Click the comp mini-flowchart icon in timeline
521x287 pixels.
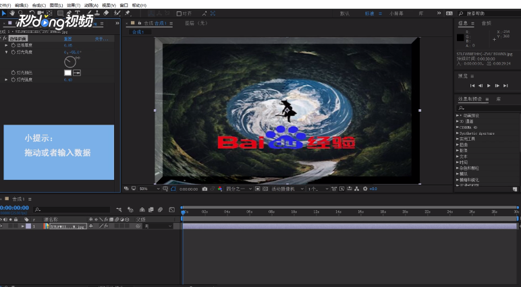click(x=119, y=210)
